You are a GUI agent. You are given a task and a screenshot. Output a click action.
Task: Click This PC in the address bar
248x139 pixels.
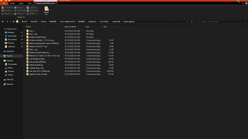click(x=24, y=22)
